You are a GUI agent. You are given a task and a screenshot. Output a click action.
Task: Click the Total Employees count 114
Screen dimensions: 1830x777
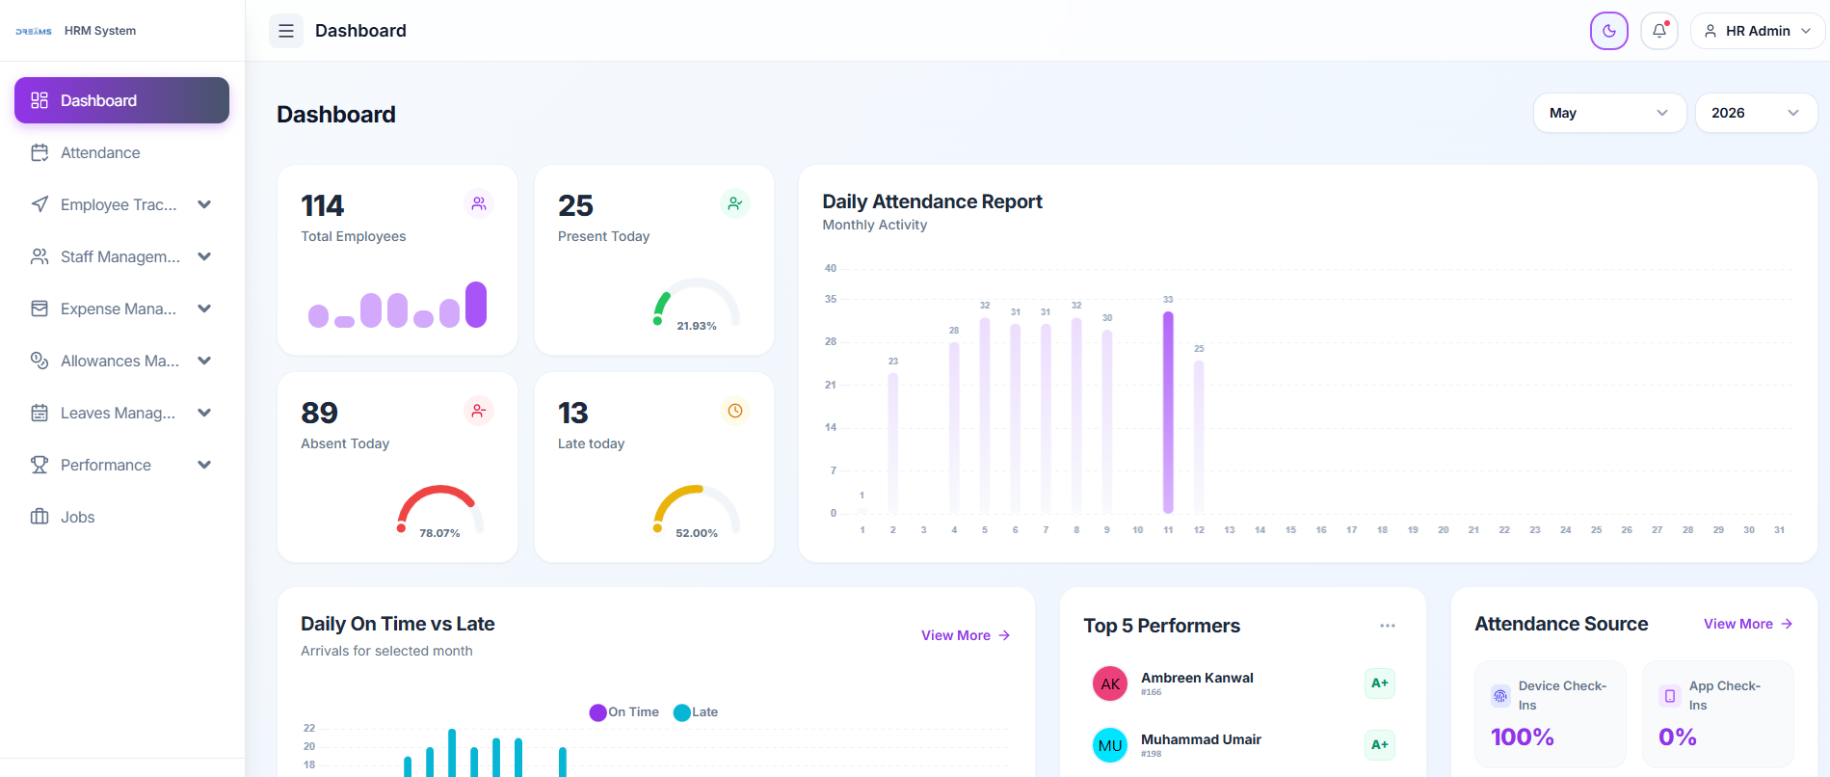(x=322, y=205)
